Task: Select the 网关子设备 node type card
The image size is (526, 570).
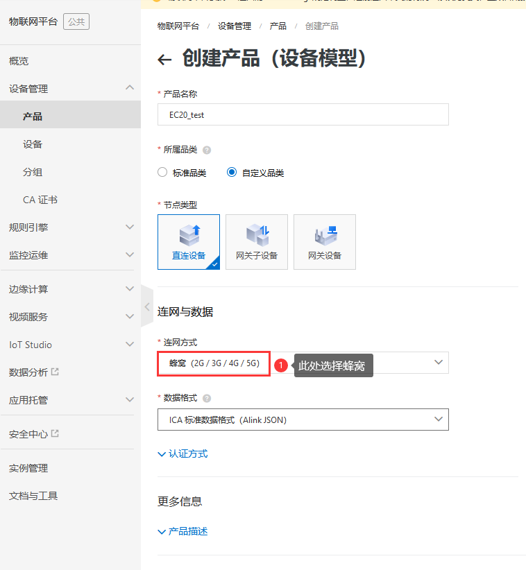Action: (x=257, y=242)
